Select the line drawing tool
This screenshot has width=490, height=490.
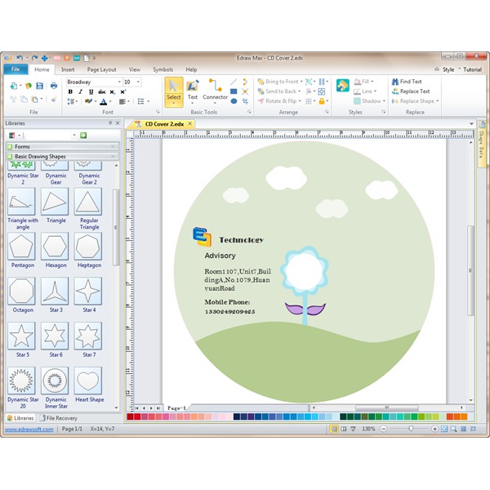click(234, 82)
